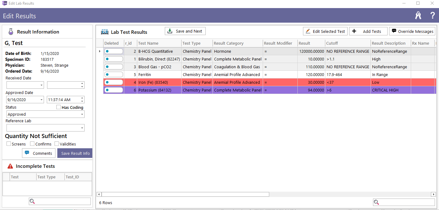The width and height of the screenshot is (439, 210).
Task: Expand the Status dropdown showing Approved
Action: point(82,114)
